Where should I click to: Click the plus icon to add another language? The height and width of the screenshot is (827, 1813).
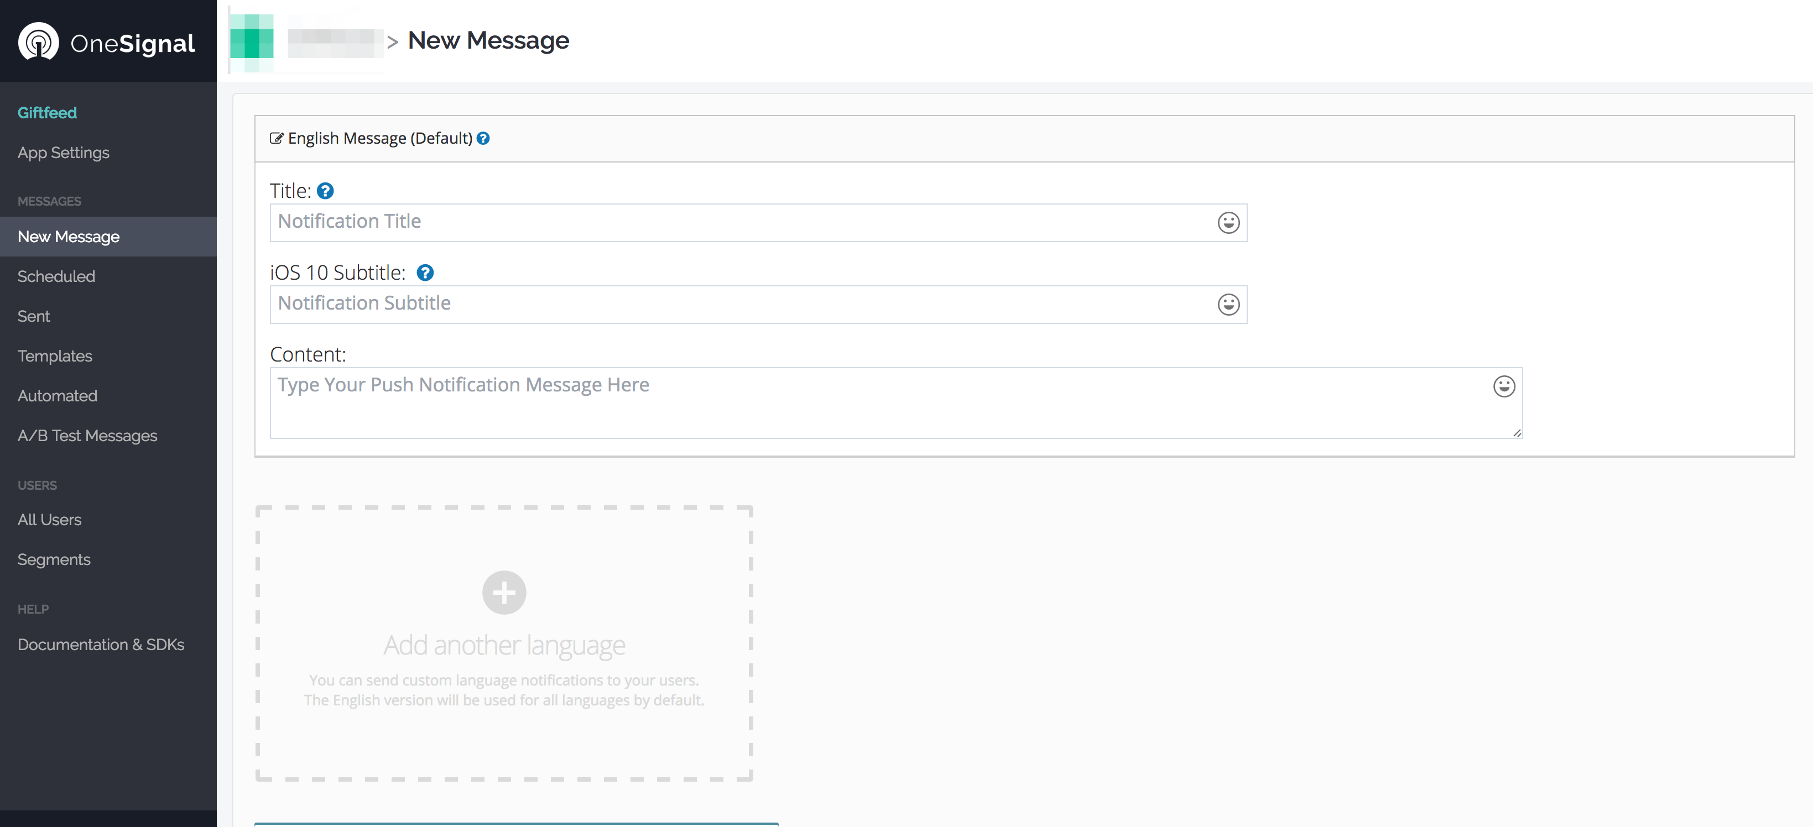(x=504, y=593)
